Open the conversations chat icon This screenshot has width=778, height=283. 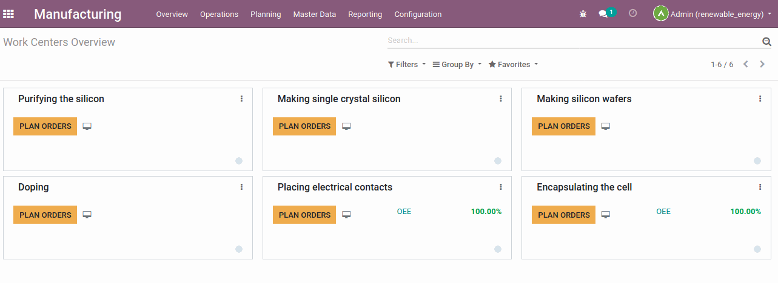click(x=603, y=14)
